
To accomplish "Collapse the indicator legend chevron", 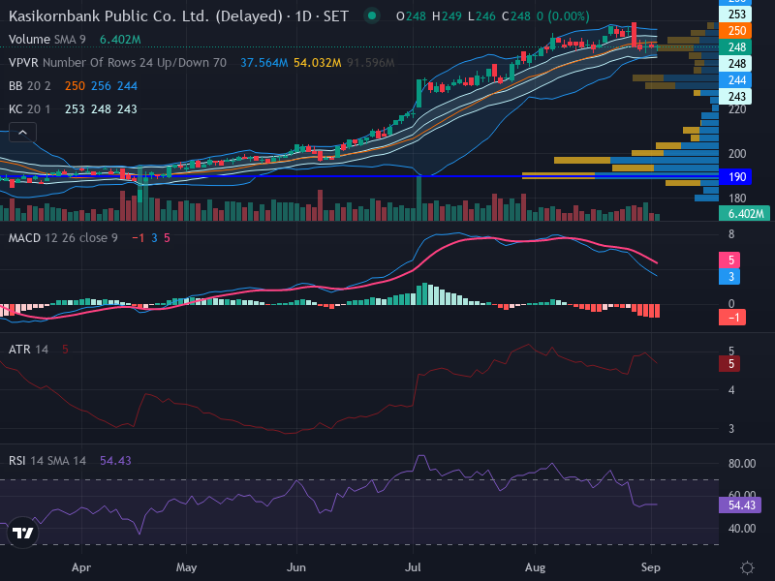I will point(22,133).
